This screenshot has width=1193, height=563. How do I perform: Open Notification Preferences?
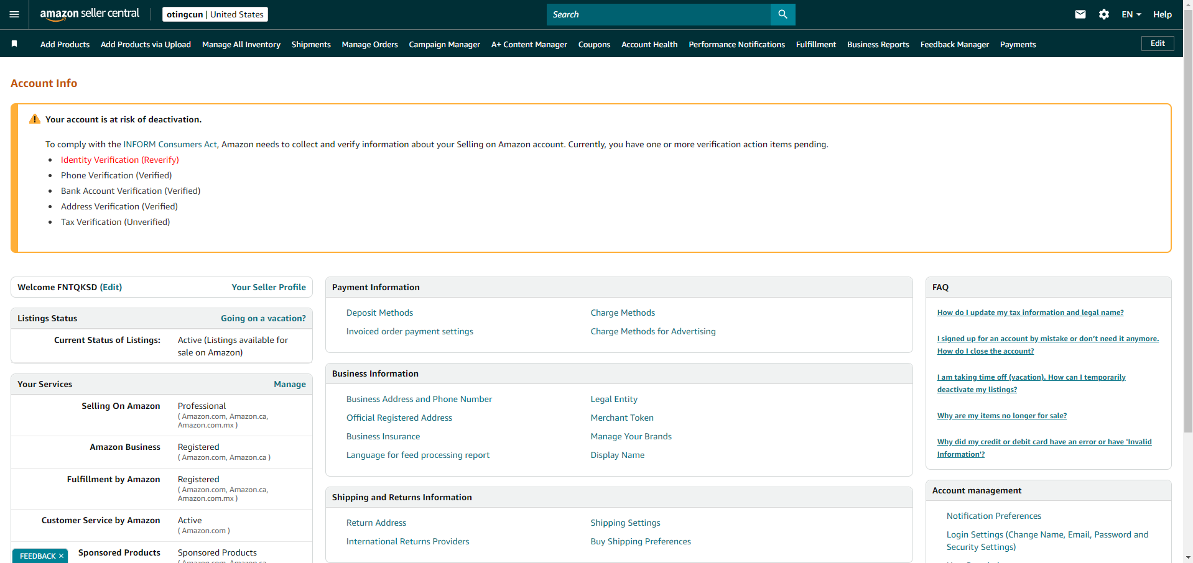tap(993, 516)
